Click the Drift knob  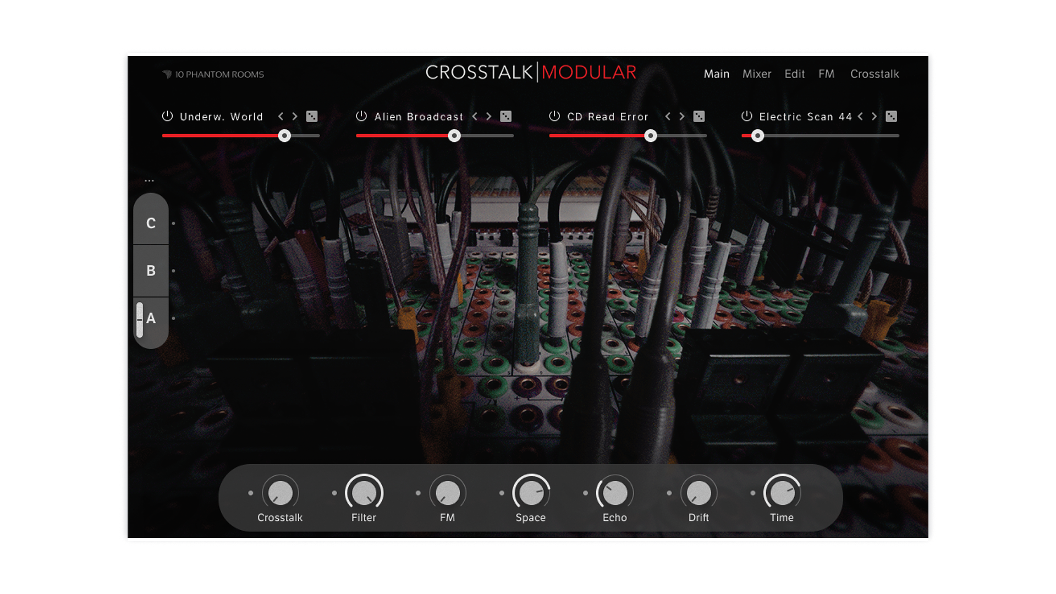[698, 493]
